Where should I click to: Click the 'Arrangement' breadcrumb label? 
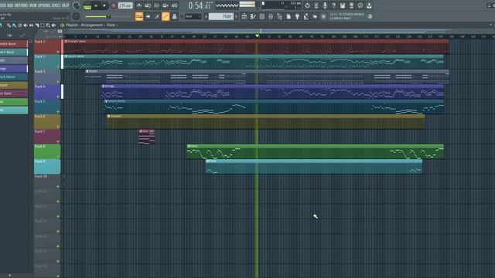tap(92, 25)
